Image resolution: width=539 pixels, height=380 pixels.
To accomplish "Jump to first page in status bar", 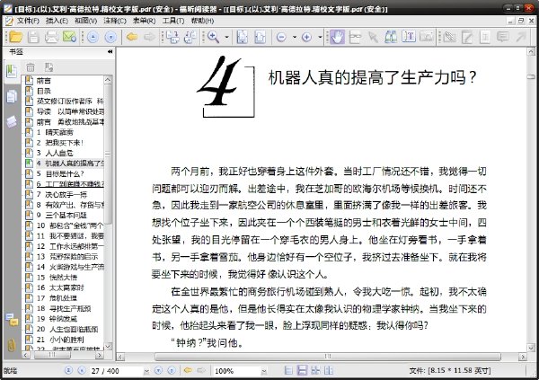I will (x=68, y=370).
